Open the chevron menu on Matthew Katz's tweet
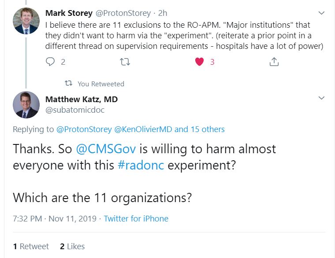This screenshot has width=335, height=258. click(321, 98)
